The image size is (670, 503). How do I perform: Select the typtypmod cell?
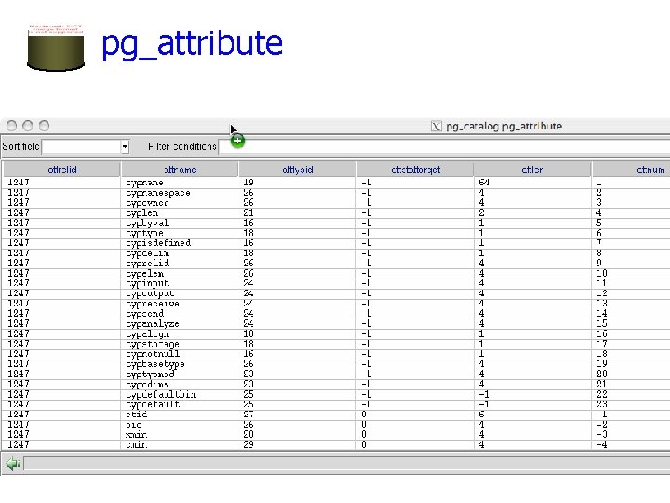tap(180, 374)
